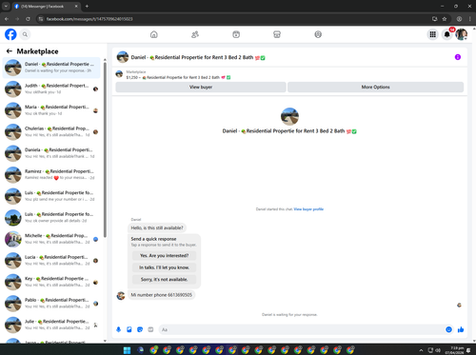The image size is (476, 355).
Task: Click the chat header title for Daniel
Action: [x=198, y=57]
